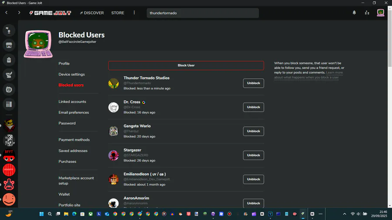This screenshot has width=392, height=220.
Task: Open Gangsta Wario avatar
Action: point(114,131)
